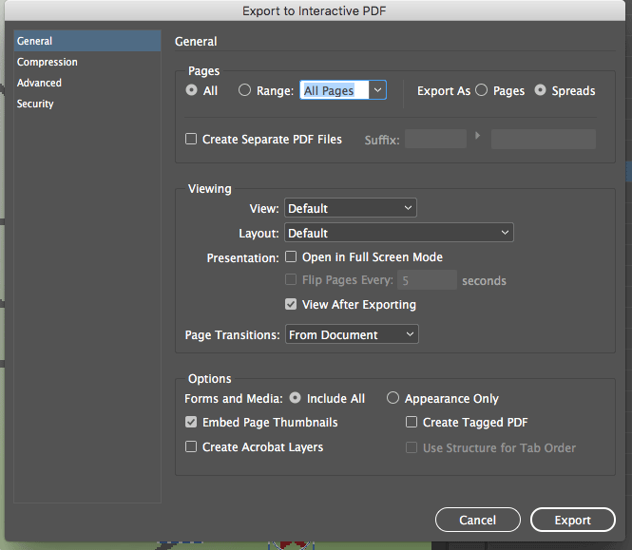This screenshot has width=632, height=550.
Task: Toggle Embed Page Thumbnails checkbox
Action: [x=192, y=422]
